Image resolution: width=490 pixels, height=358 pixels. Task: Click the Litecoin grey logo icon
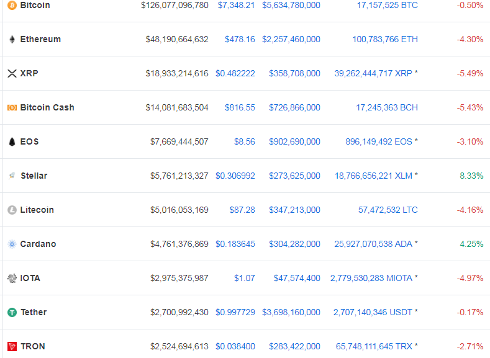click(12, 210)
